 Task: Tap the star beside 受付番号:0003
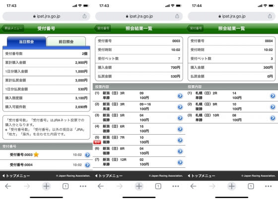tap(36, 154)
